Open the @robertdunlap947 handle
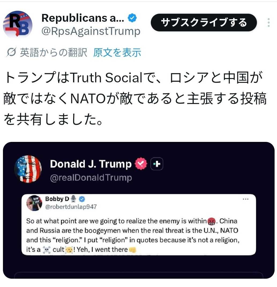Screen dimensions: 277x287 click(x=71, y=207)
